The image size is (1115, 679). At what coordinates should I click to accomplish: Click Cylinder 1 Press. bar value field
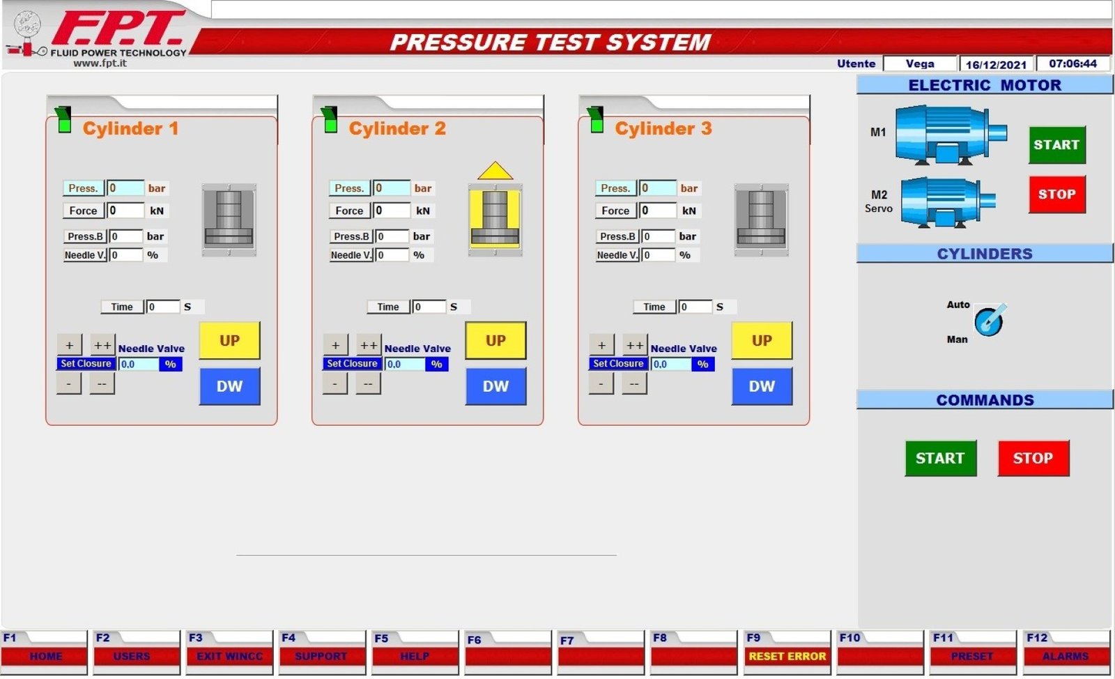coord(125,188)
